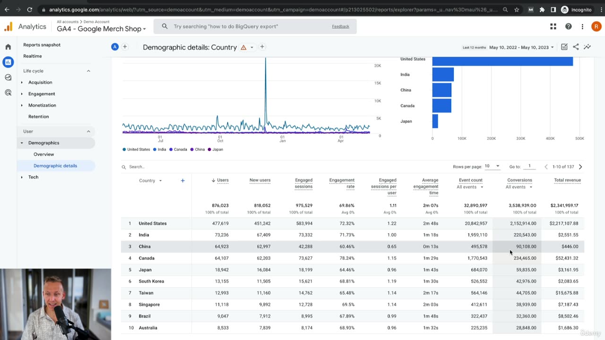Open the Help question mark icon

(568, 26)
